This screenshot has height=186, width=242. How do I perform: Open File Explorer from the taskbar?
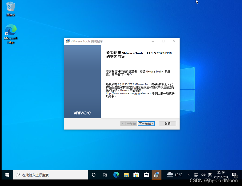point(126,175)
